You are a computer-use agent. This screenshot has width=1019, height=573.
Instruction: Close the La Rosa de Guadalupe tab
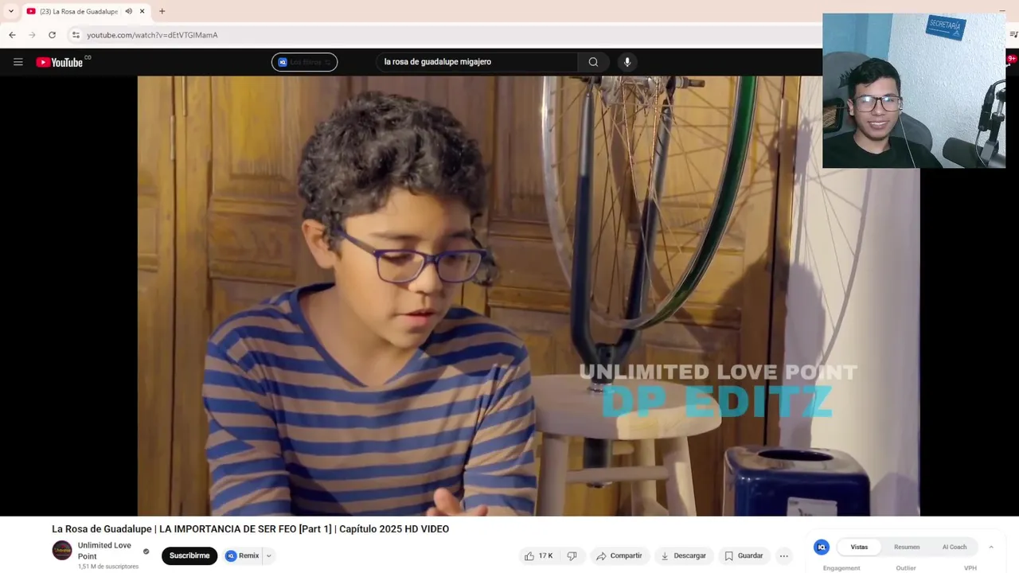pyautogui.click(x=143, y=11)
